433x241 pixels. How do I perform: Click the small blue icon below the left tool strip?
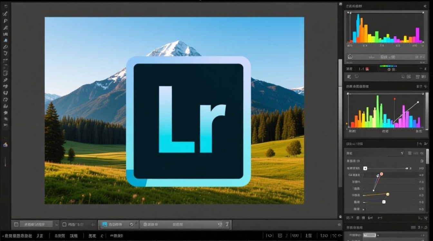[x=5, y=145]
